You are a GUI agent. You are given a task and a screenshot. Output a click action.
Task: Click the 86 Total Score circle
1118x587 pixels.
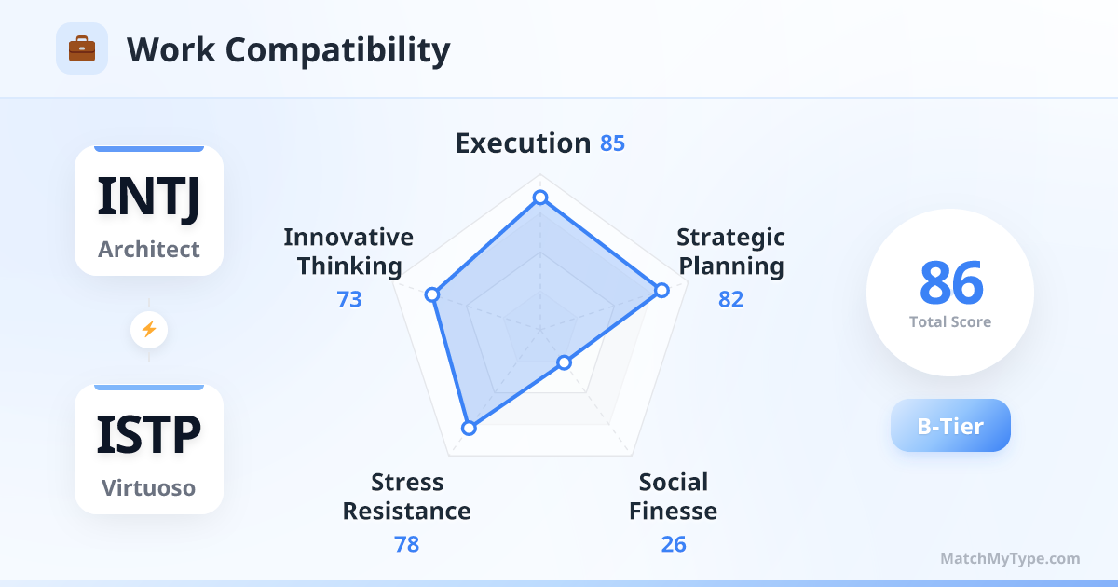950,293
